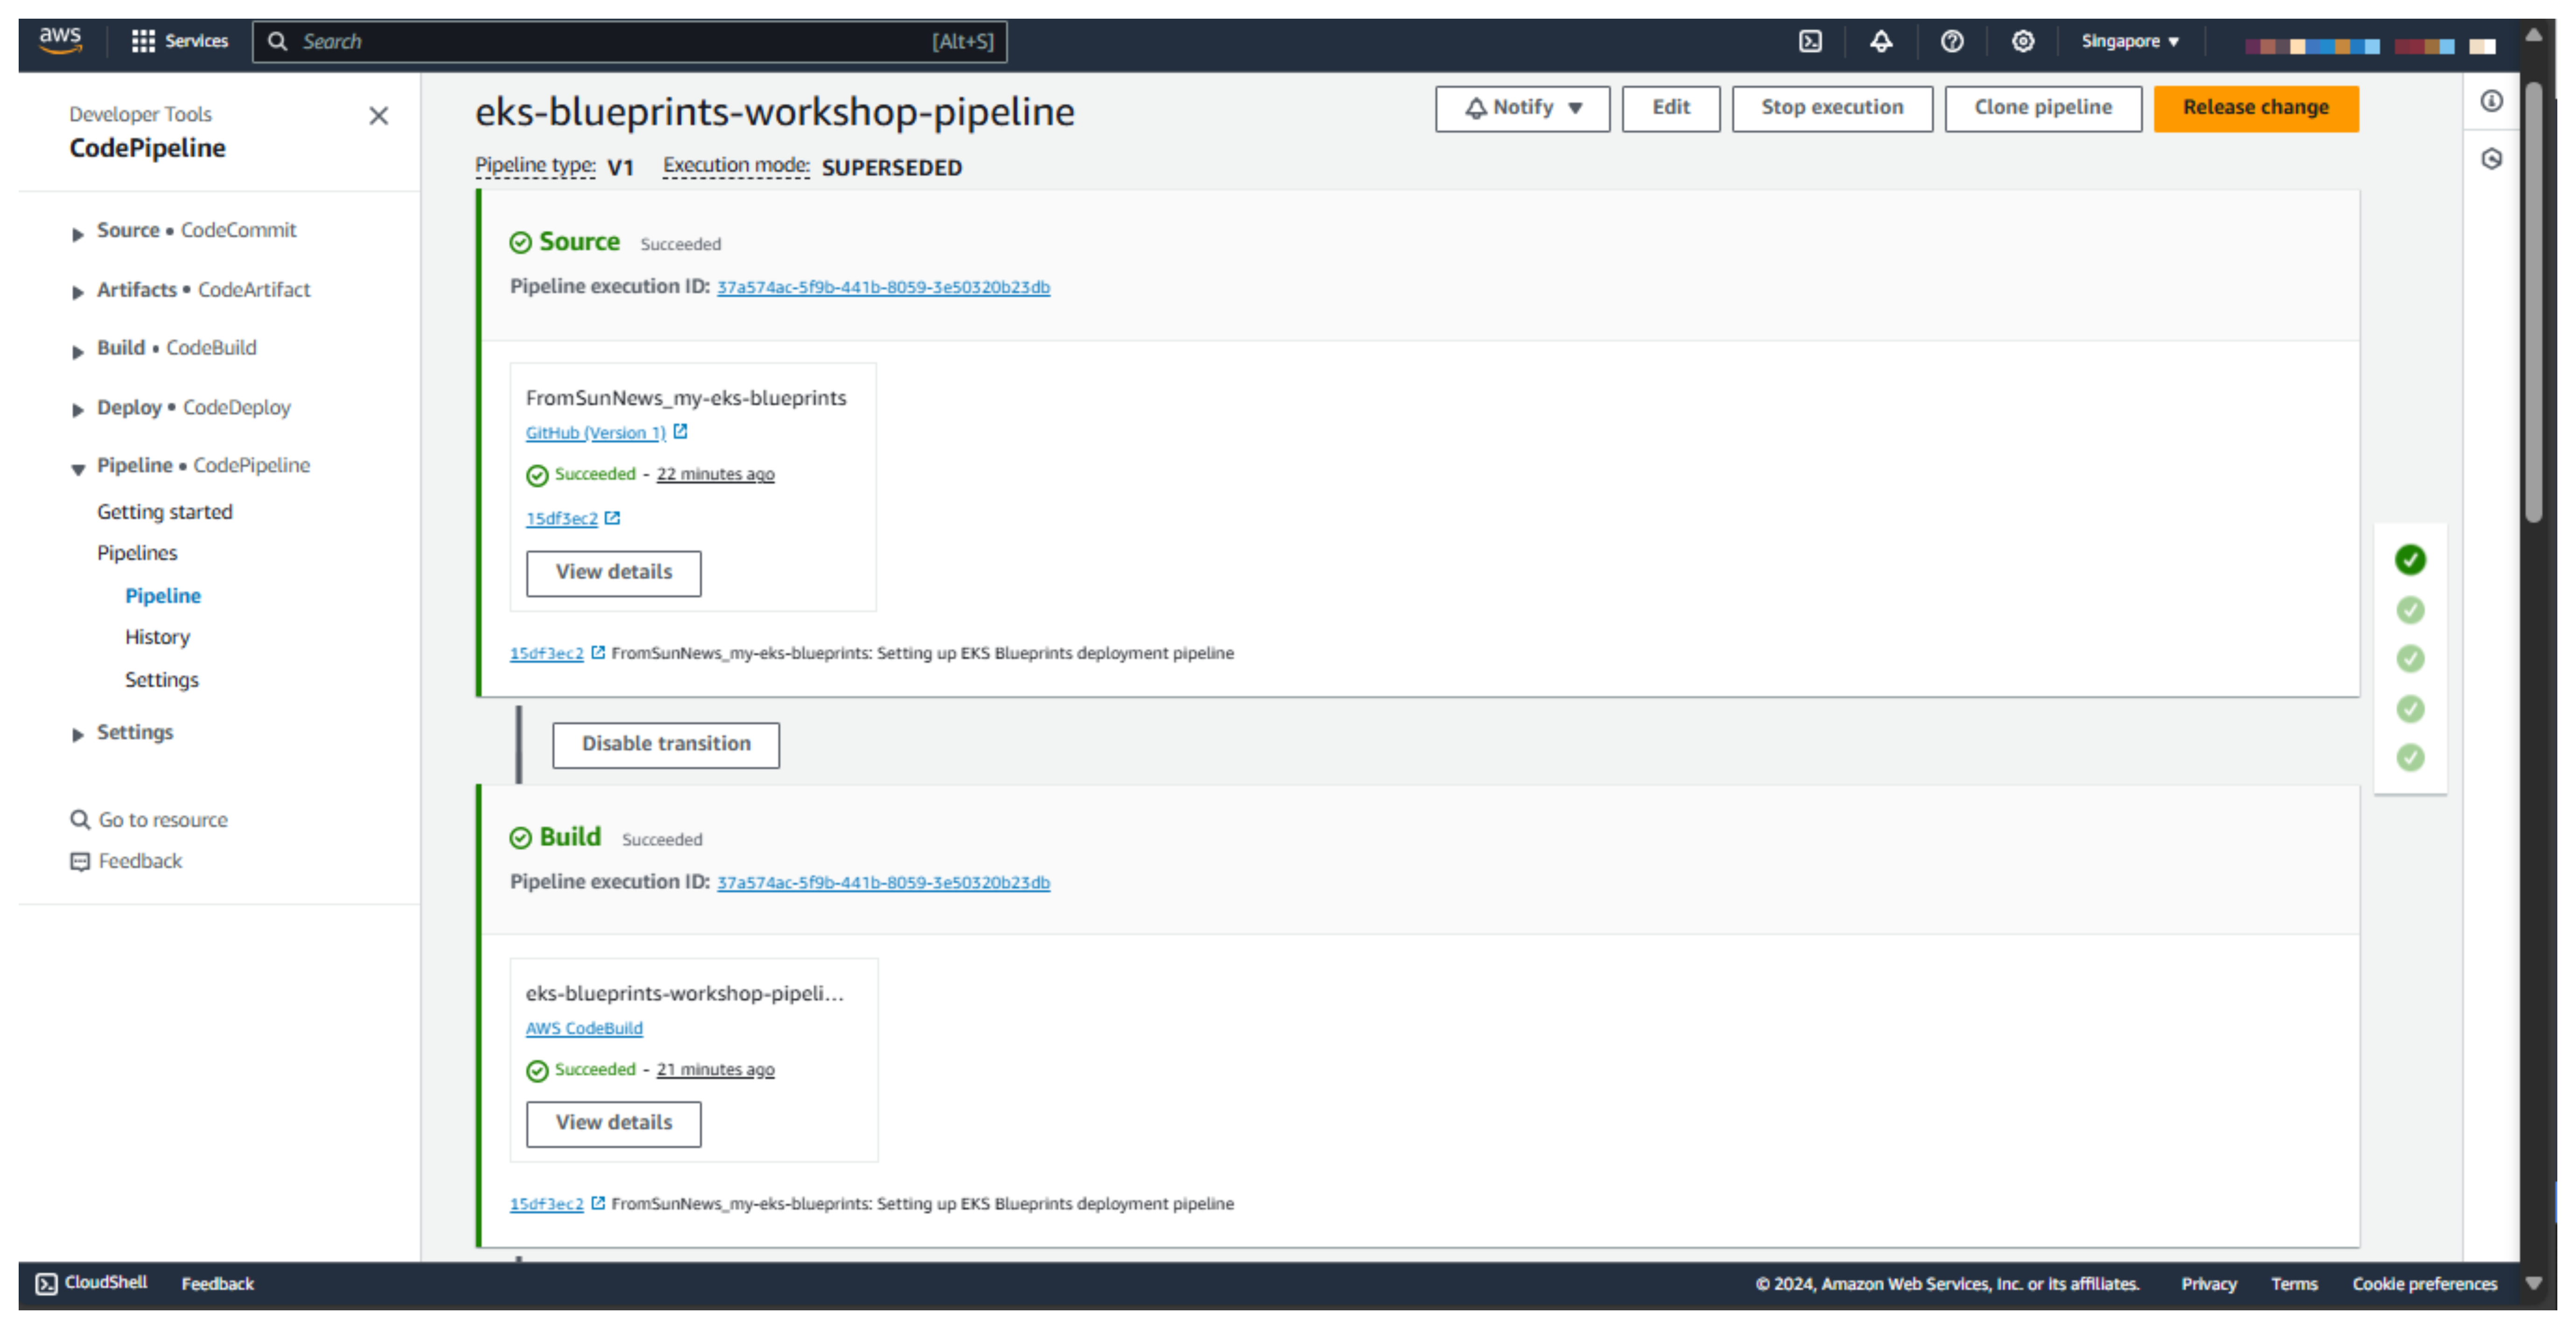This screenshot has height=1329, width=2576.
Task: Open the settings gear icon in top bar
Action: point(2023,41)
